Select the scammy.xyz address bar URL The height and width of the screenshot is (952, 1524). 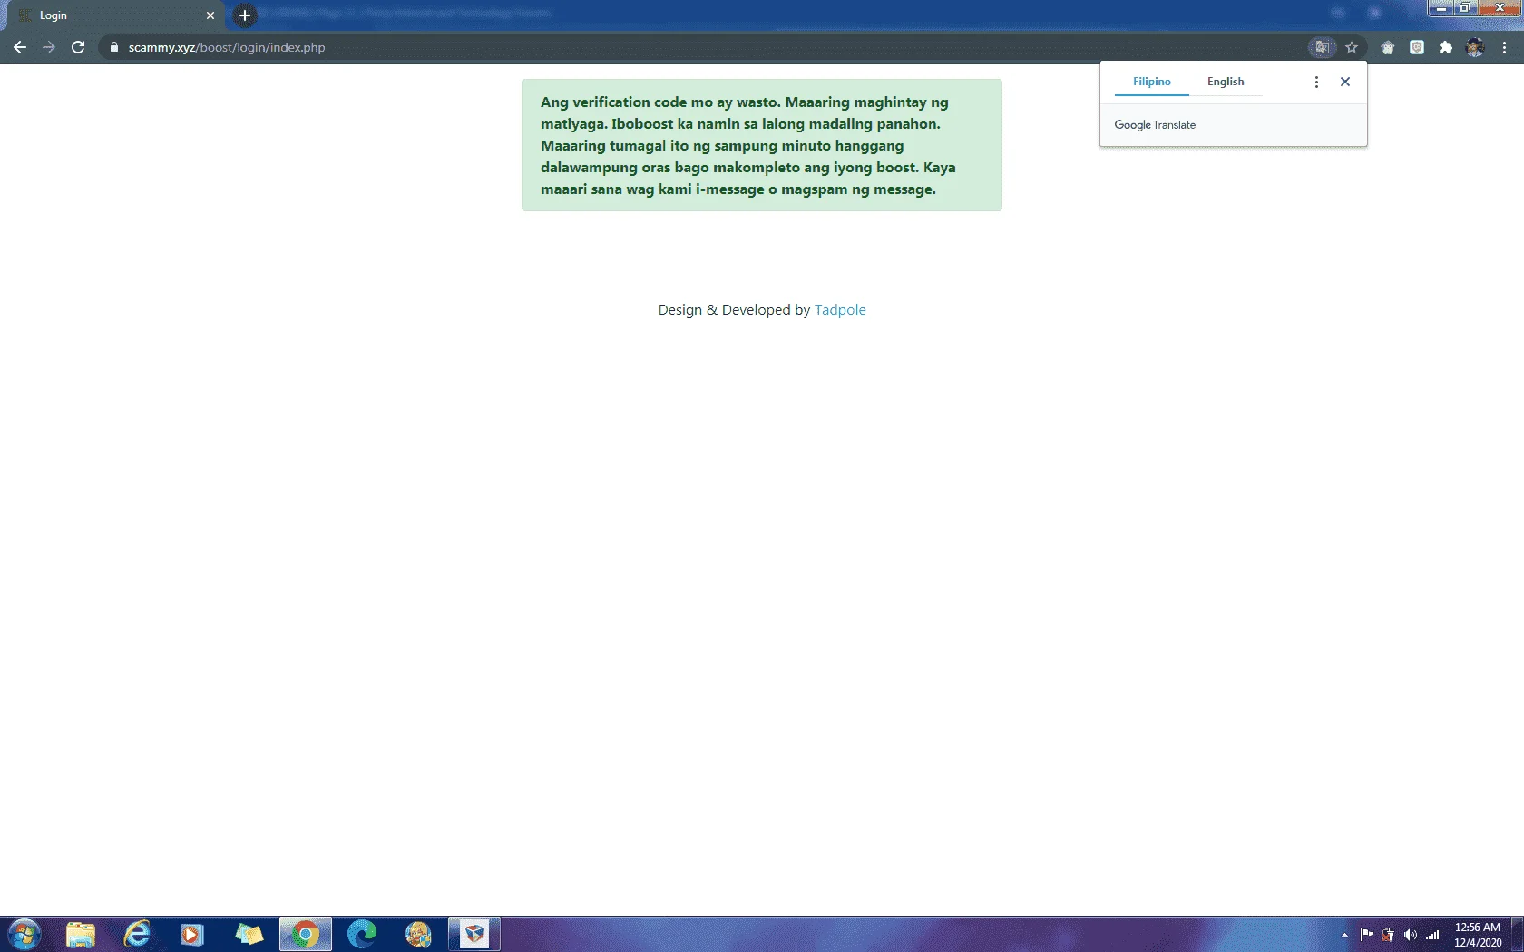point(227,47)
